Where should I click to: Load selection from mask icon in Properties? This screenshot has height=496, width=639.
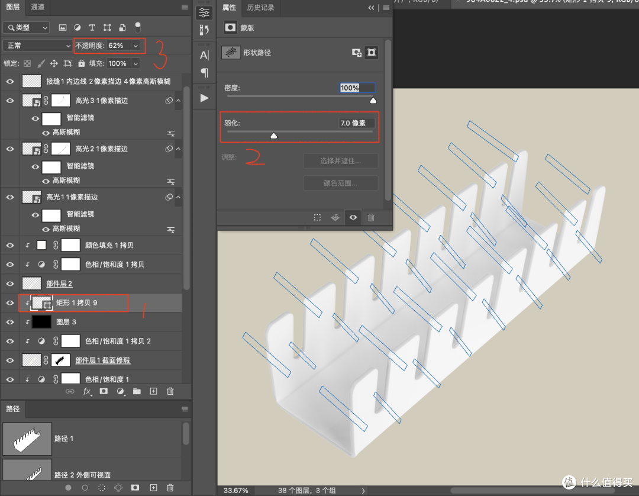coord(317,218)
